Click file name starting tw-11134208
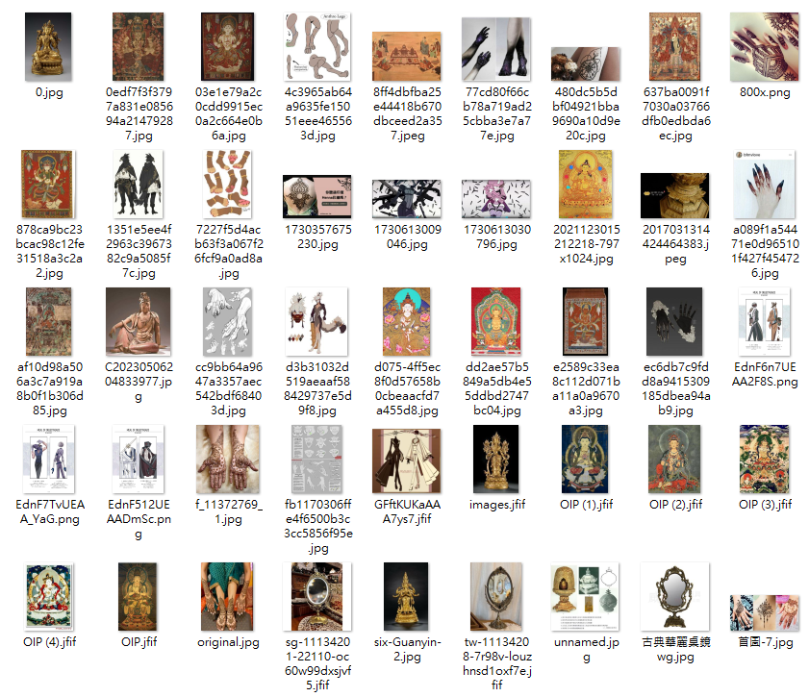The width and height of the screenshot is (809, 697). (497, 663)
